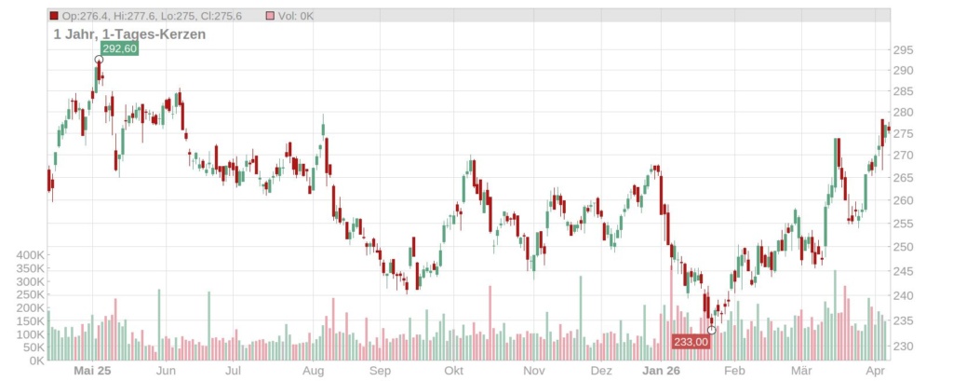
Task: Click the 'Mai 25' date axis label
Action: coord(92,370)
